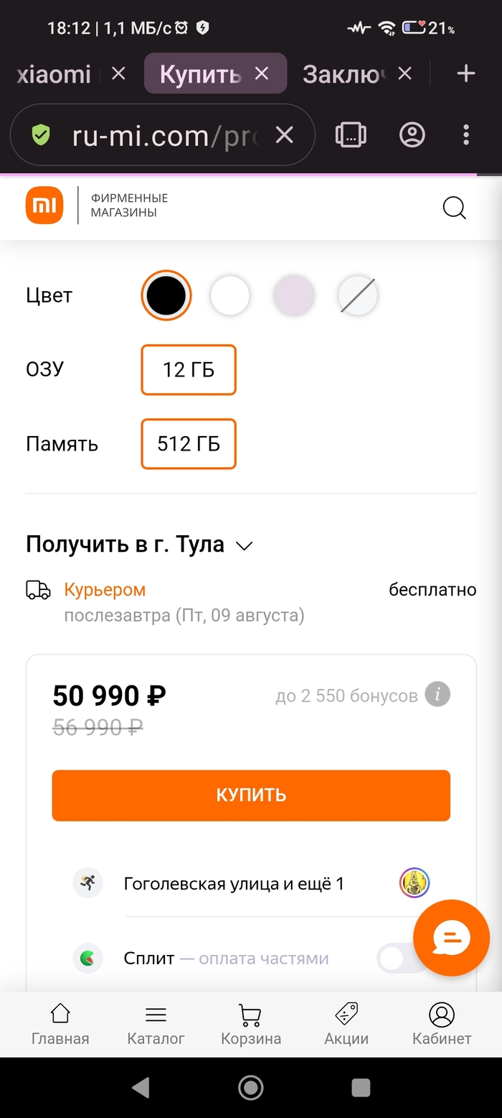
Task: Expand the Получить в г. Тула city selector
Action: [139, 545]
